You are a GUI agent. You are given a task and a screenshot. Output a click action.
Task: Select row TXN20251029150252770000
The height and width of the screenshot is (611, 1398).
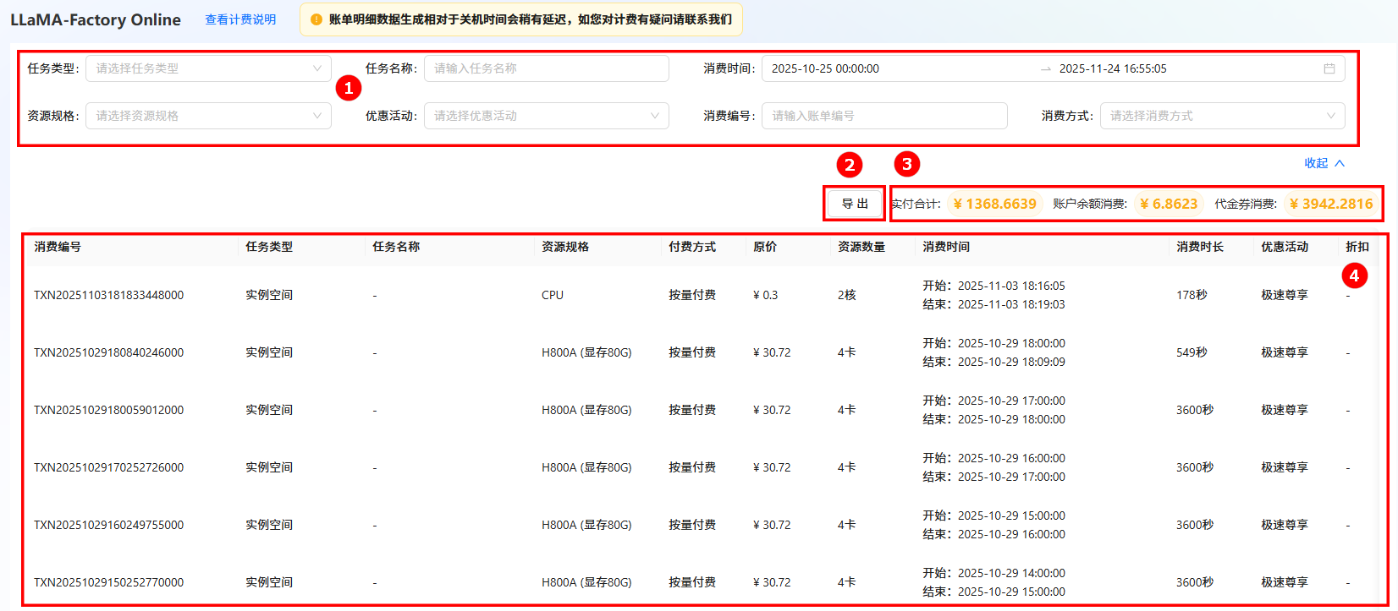tap(701, 582)
